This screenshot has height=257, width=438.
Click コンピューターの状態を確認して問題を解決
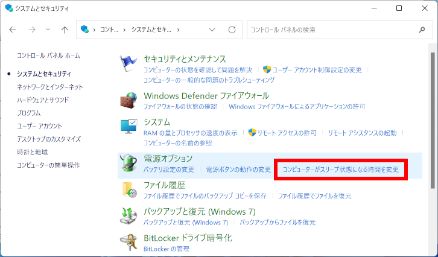198,69
